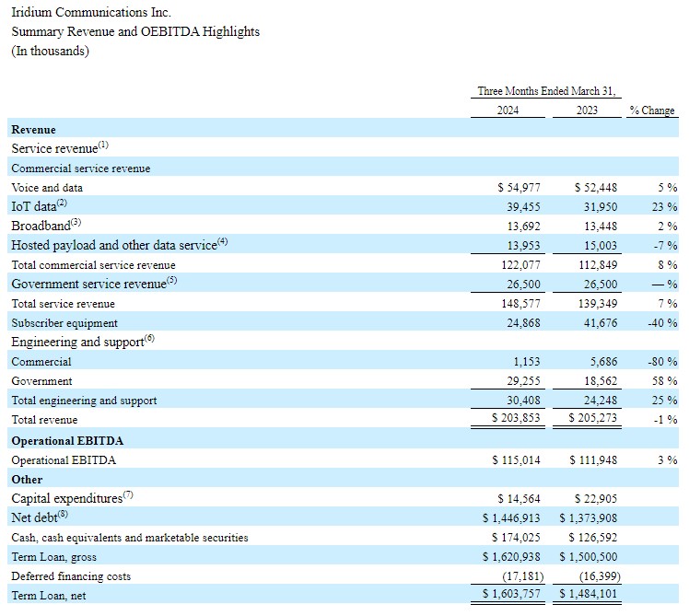Select the Term Loan, net 2023 value $ 1,484,101
This screenshot has width=689, height=616.
[589, 595]
